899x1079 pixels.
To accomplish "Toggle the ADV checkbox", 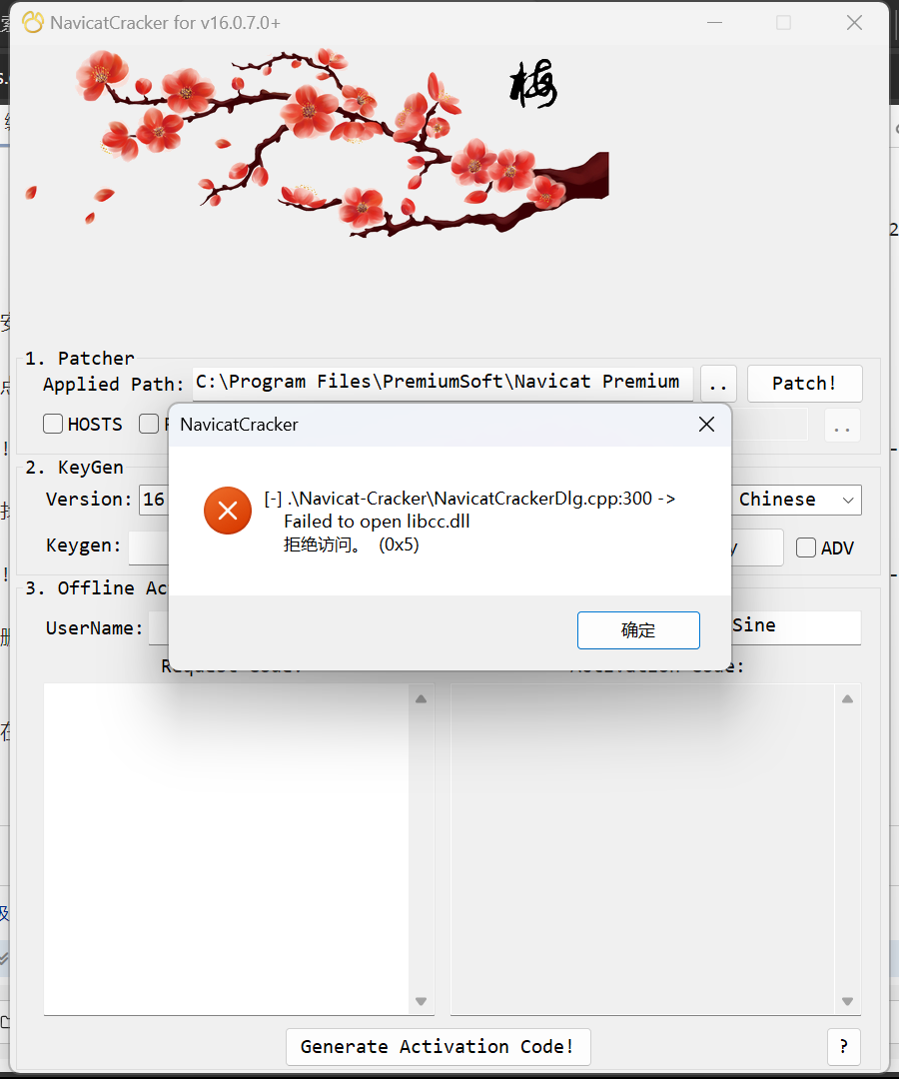I will coord(806,547).
